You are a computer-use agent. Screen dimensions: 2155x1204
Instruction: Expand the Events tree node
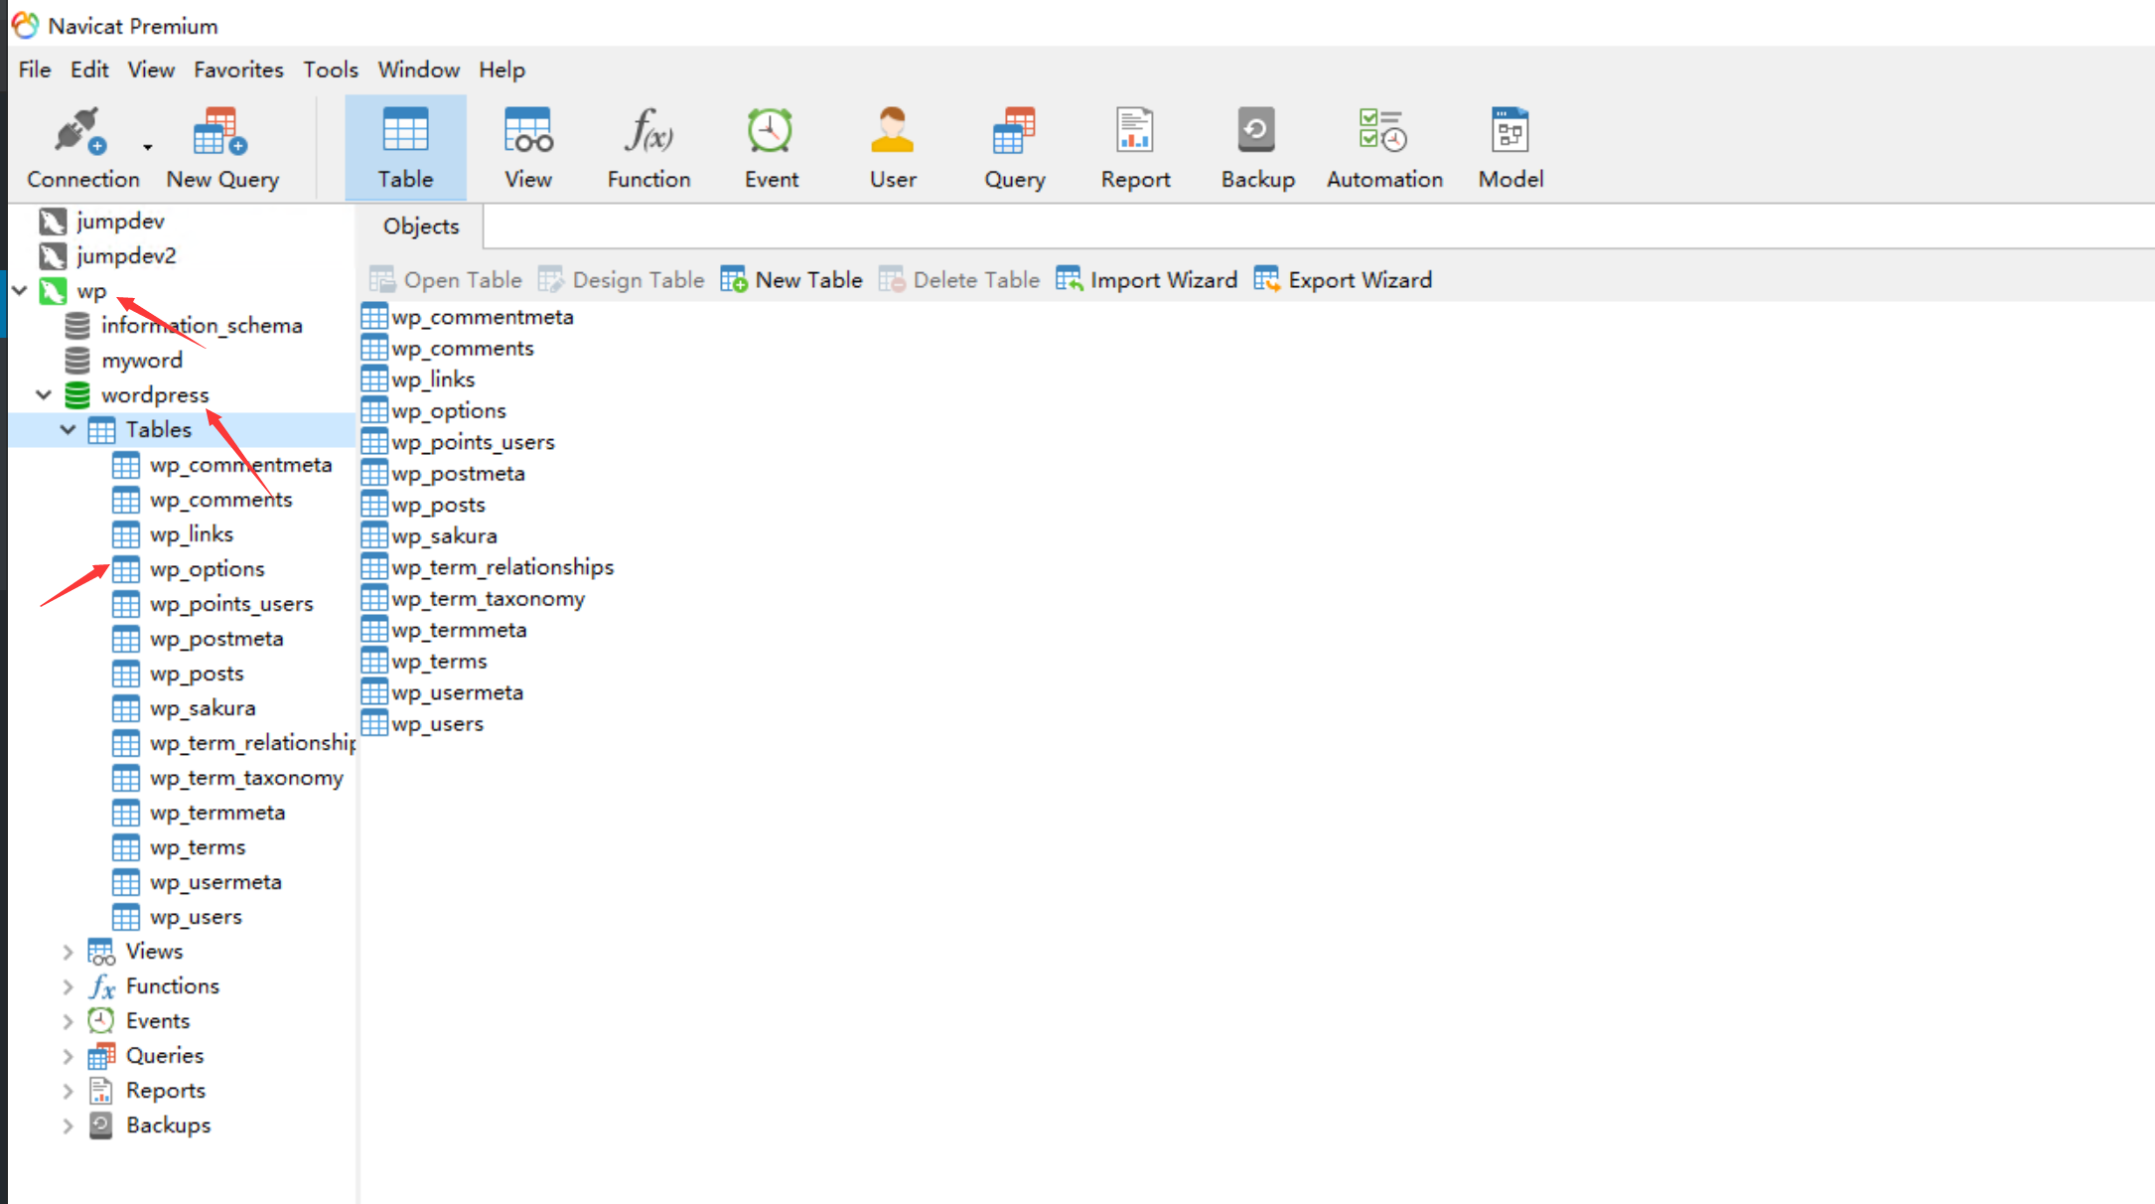pyautogui.click(x=68, y=1021)
